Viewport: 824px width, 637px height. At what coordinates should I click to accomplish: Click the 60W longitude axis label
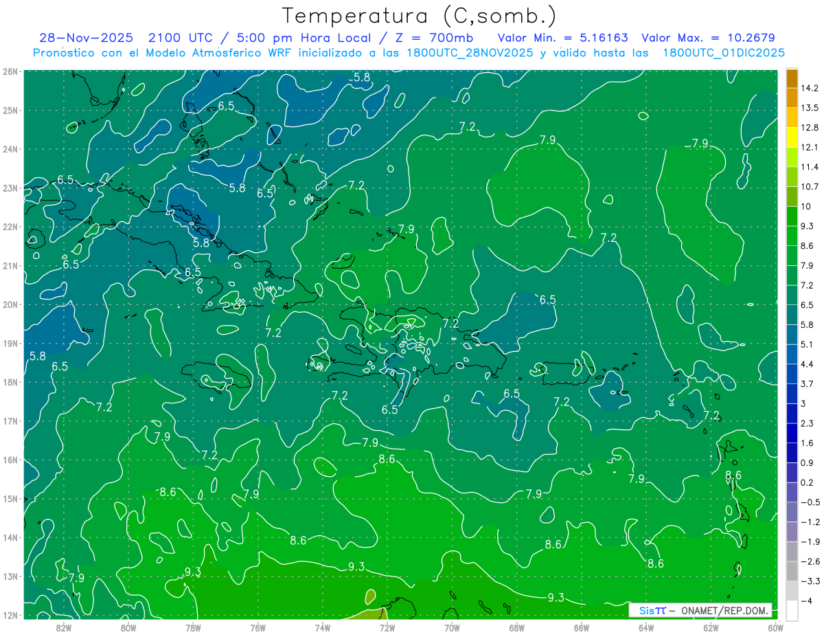click(776, 628)
